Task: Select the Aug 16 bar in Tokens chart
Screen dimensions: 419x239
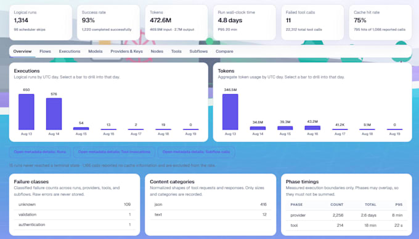Action: coord(312,128)
